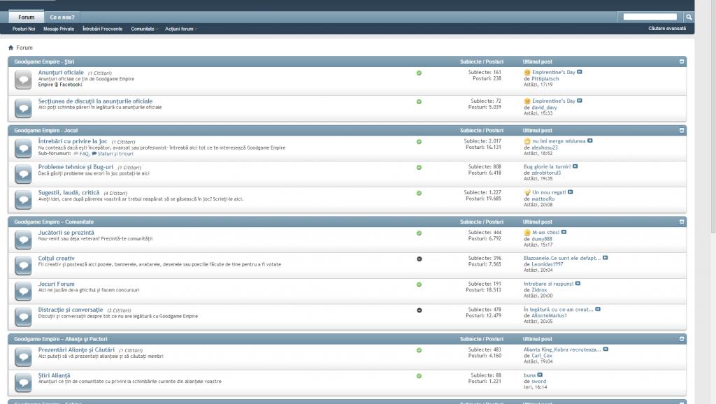This screenshot has height=404, width=716.
Task: Open the Știri Alianță forum
Action: tap(54, 375)
